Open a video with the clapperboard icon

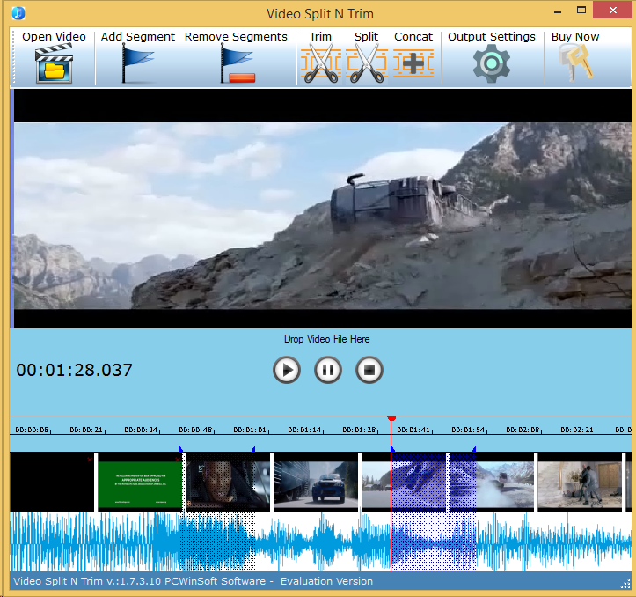(54, 63)
